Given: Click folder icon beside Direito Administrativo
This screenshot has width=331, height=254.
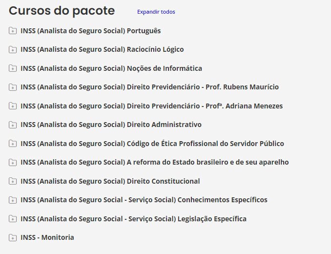Looking at the screenshot, I should click(13, 125).
